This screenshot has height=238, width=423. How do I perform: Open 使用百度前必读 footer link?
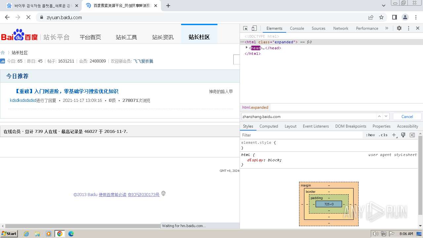(x=112, y=195)
